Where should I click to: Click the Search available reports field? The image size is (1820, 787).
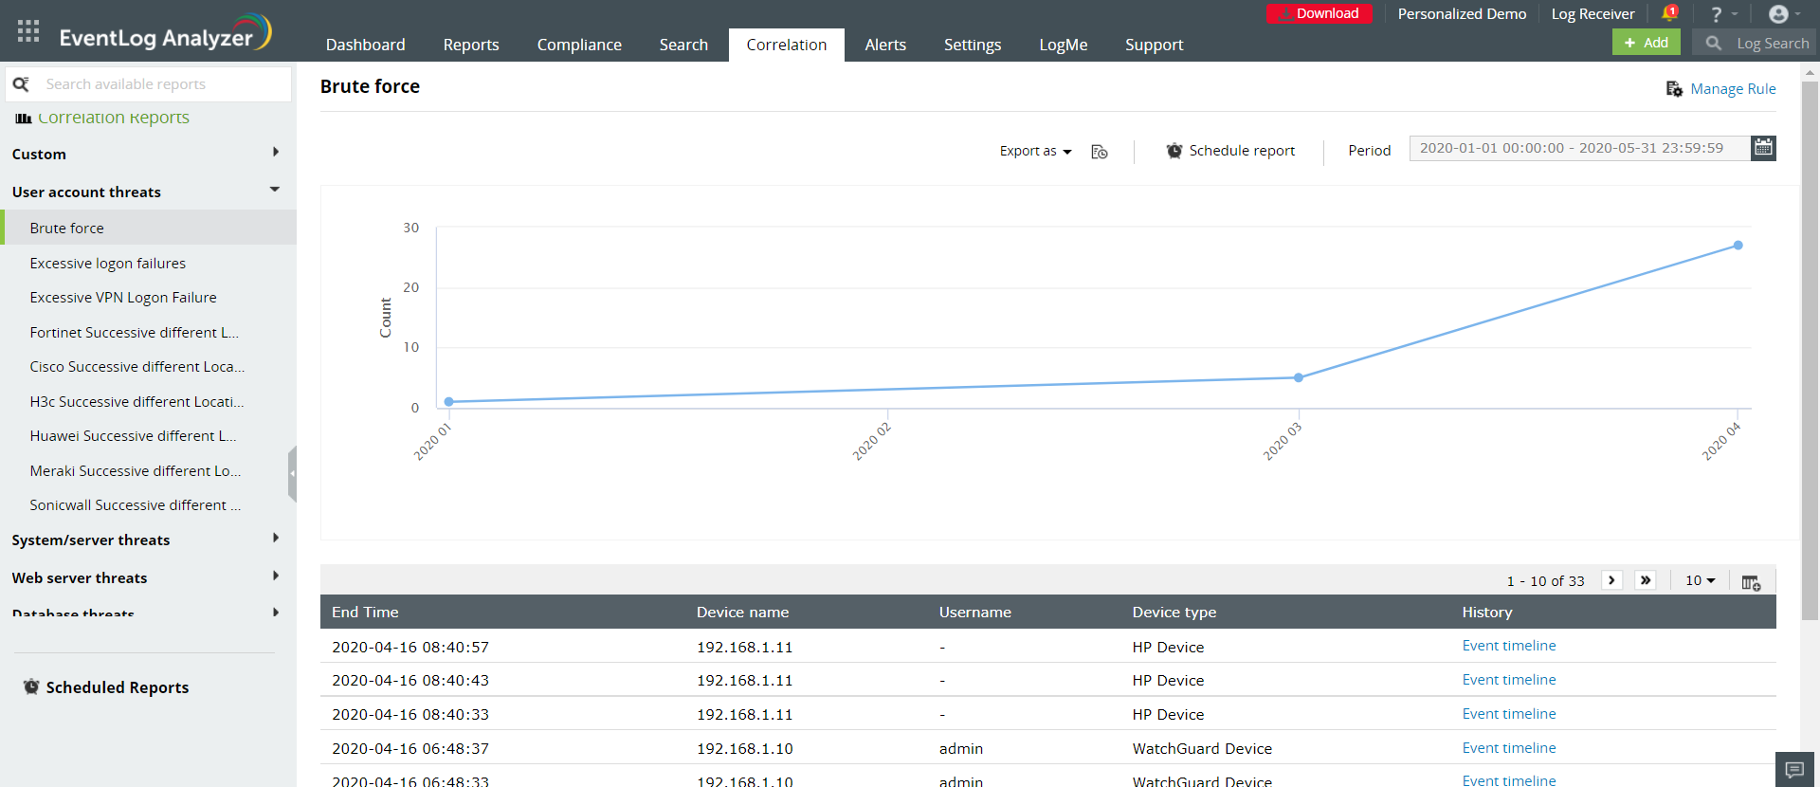[x=161, y=84]
